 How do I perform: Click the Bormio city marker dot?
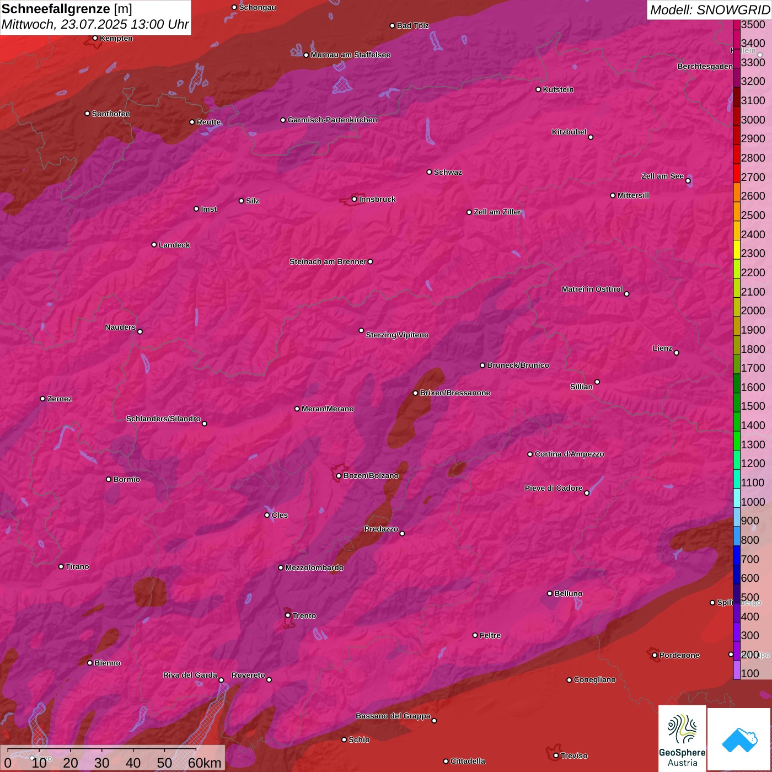point(109,479)
